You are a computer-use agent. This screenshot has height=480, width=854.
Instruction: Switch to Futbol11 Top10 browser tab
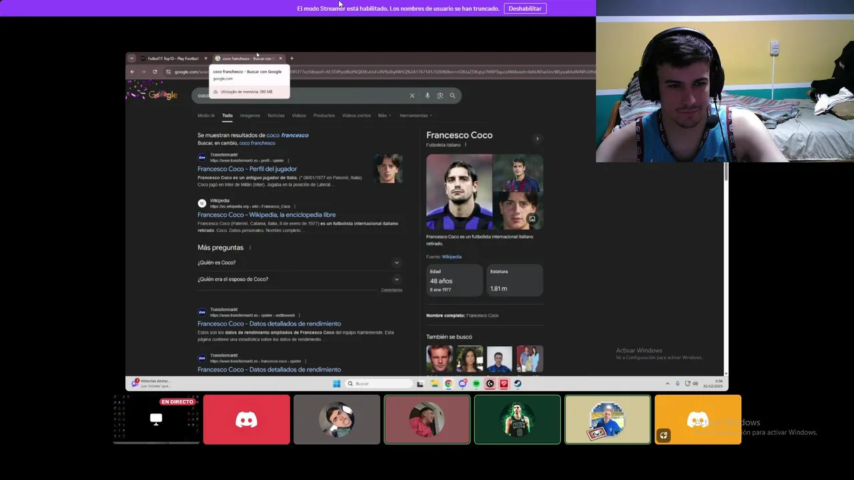point(173,59)
